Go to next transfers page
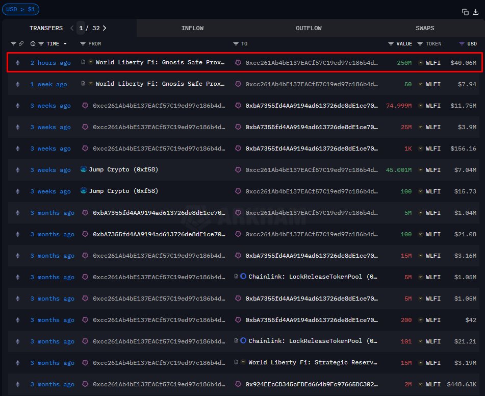Image resolution: width=485 pixels, height=396 pixels. [105, 28]
